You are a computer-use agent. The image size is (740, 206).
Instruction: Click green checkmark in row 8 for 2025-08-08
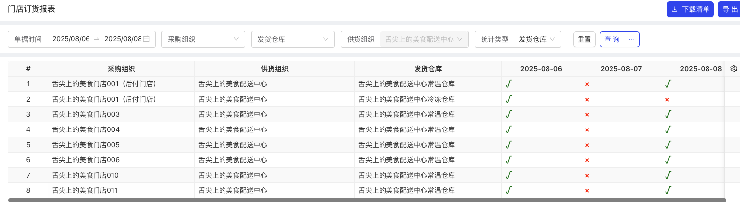pos(668,190)
